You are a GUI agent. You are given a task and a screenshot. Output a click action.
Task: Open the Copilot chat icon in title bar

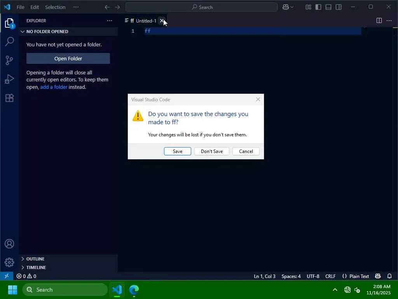click(x=286, y=7)
